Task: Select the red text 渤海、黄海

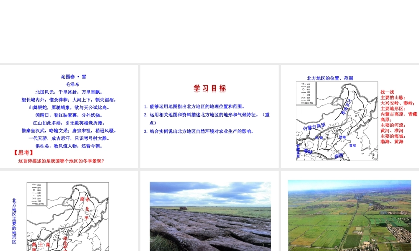Action: coord(392,142)
